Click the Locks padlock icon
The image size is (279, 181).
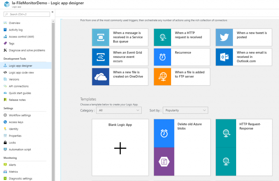pyautogui.click(x=5, y=142)
